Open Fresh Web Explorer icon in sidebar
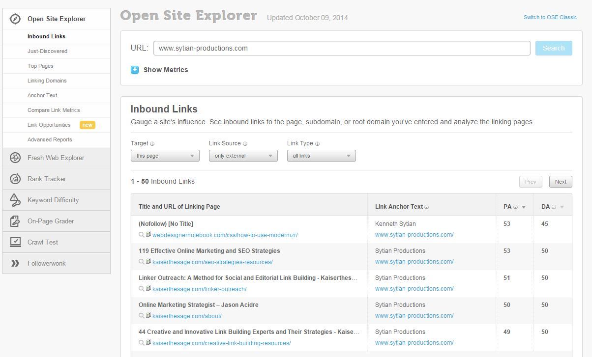Viewport: 592px width, 357px height. [15, 158]
